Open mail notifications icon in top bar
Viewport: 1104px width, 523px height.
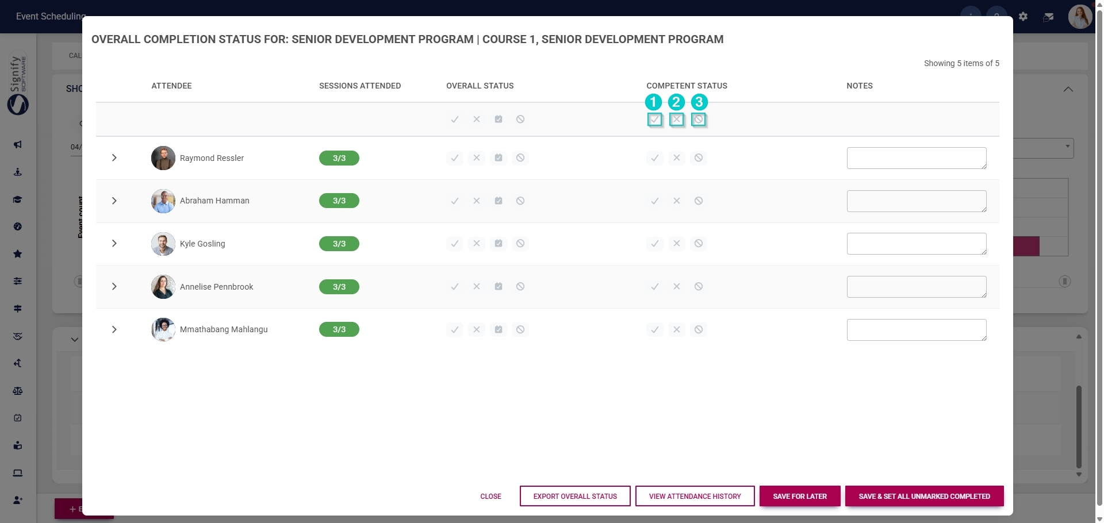tap(1048, 17)
